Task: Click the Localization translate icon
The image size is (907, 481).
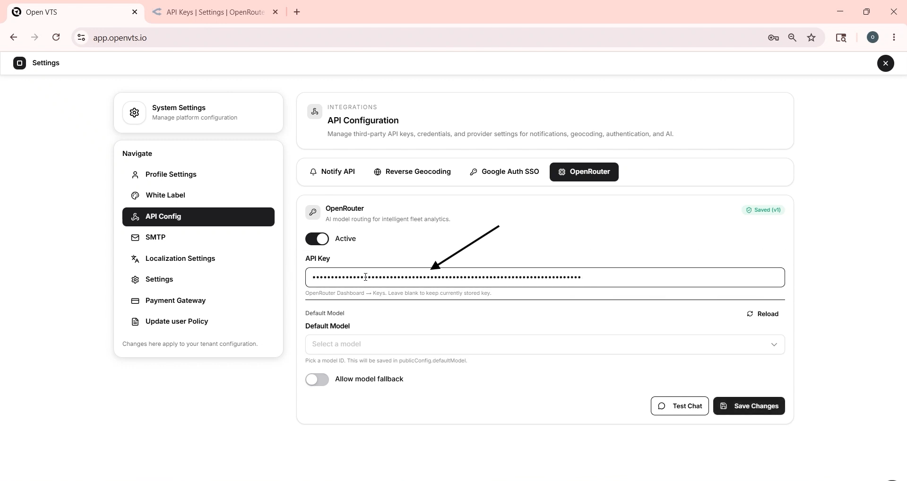Action: 135,259
